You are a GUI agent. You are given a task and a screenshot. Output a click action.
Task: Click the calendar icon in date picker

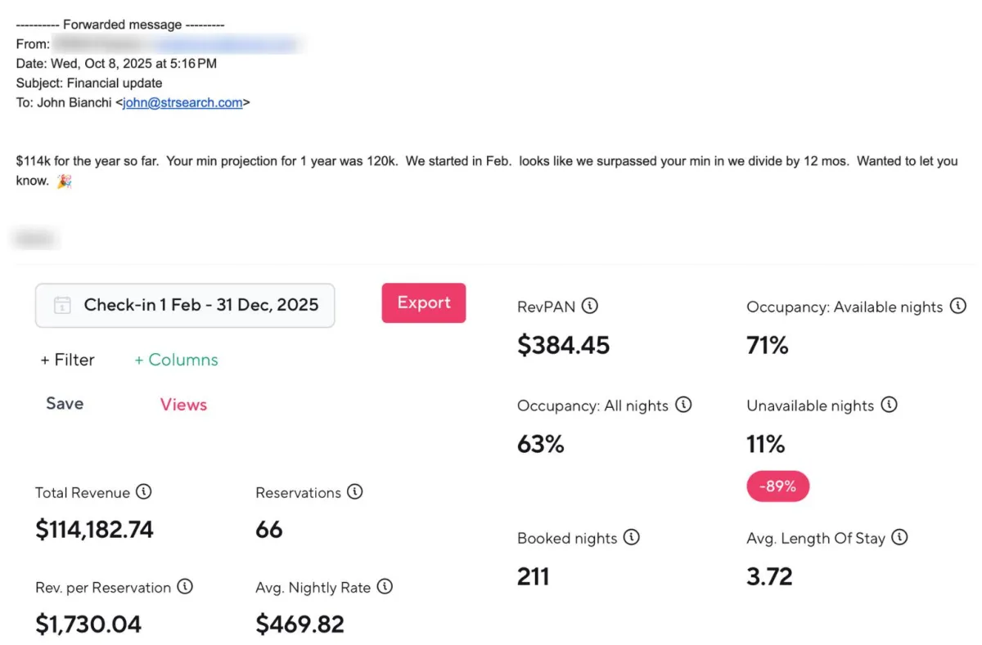coord(62,306)
